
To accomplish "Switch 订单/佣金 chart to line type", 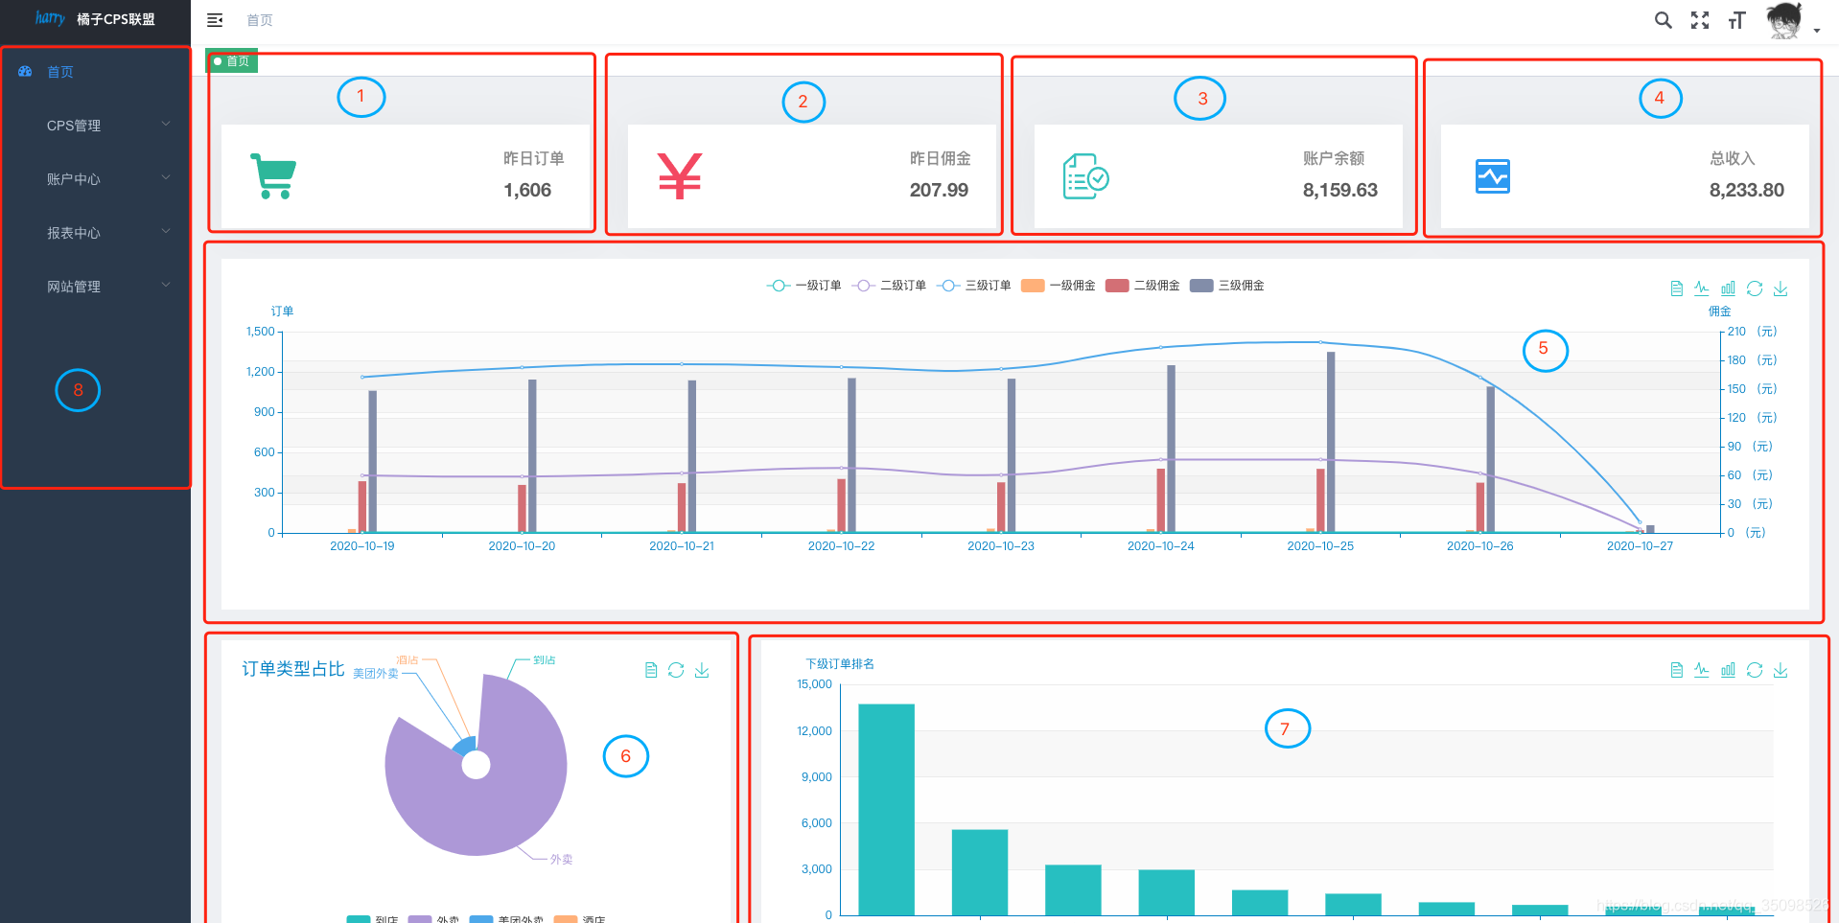I will [1702, 288].
